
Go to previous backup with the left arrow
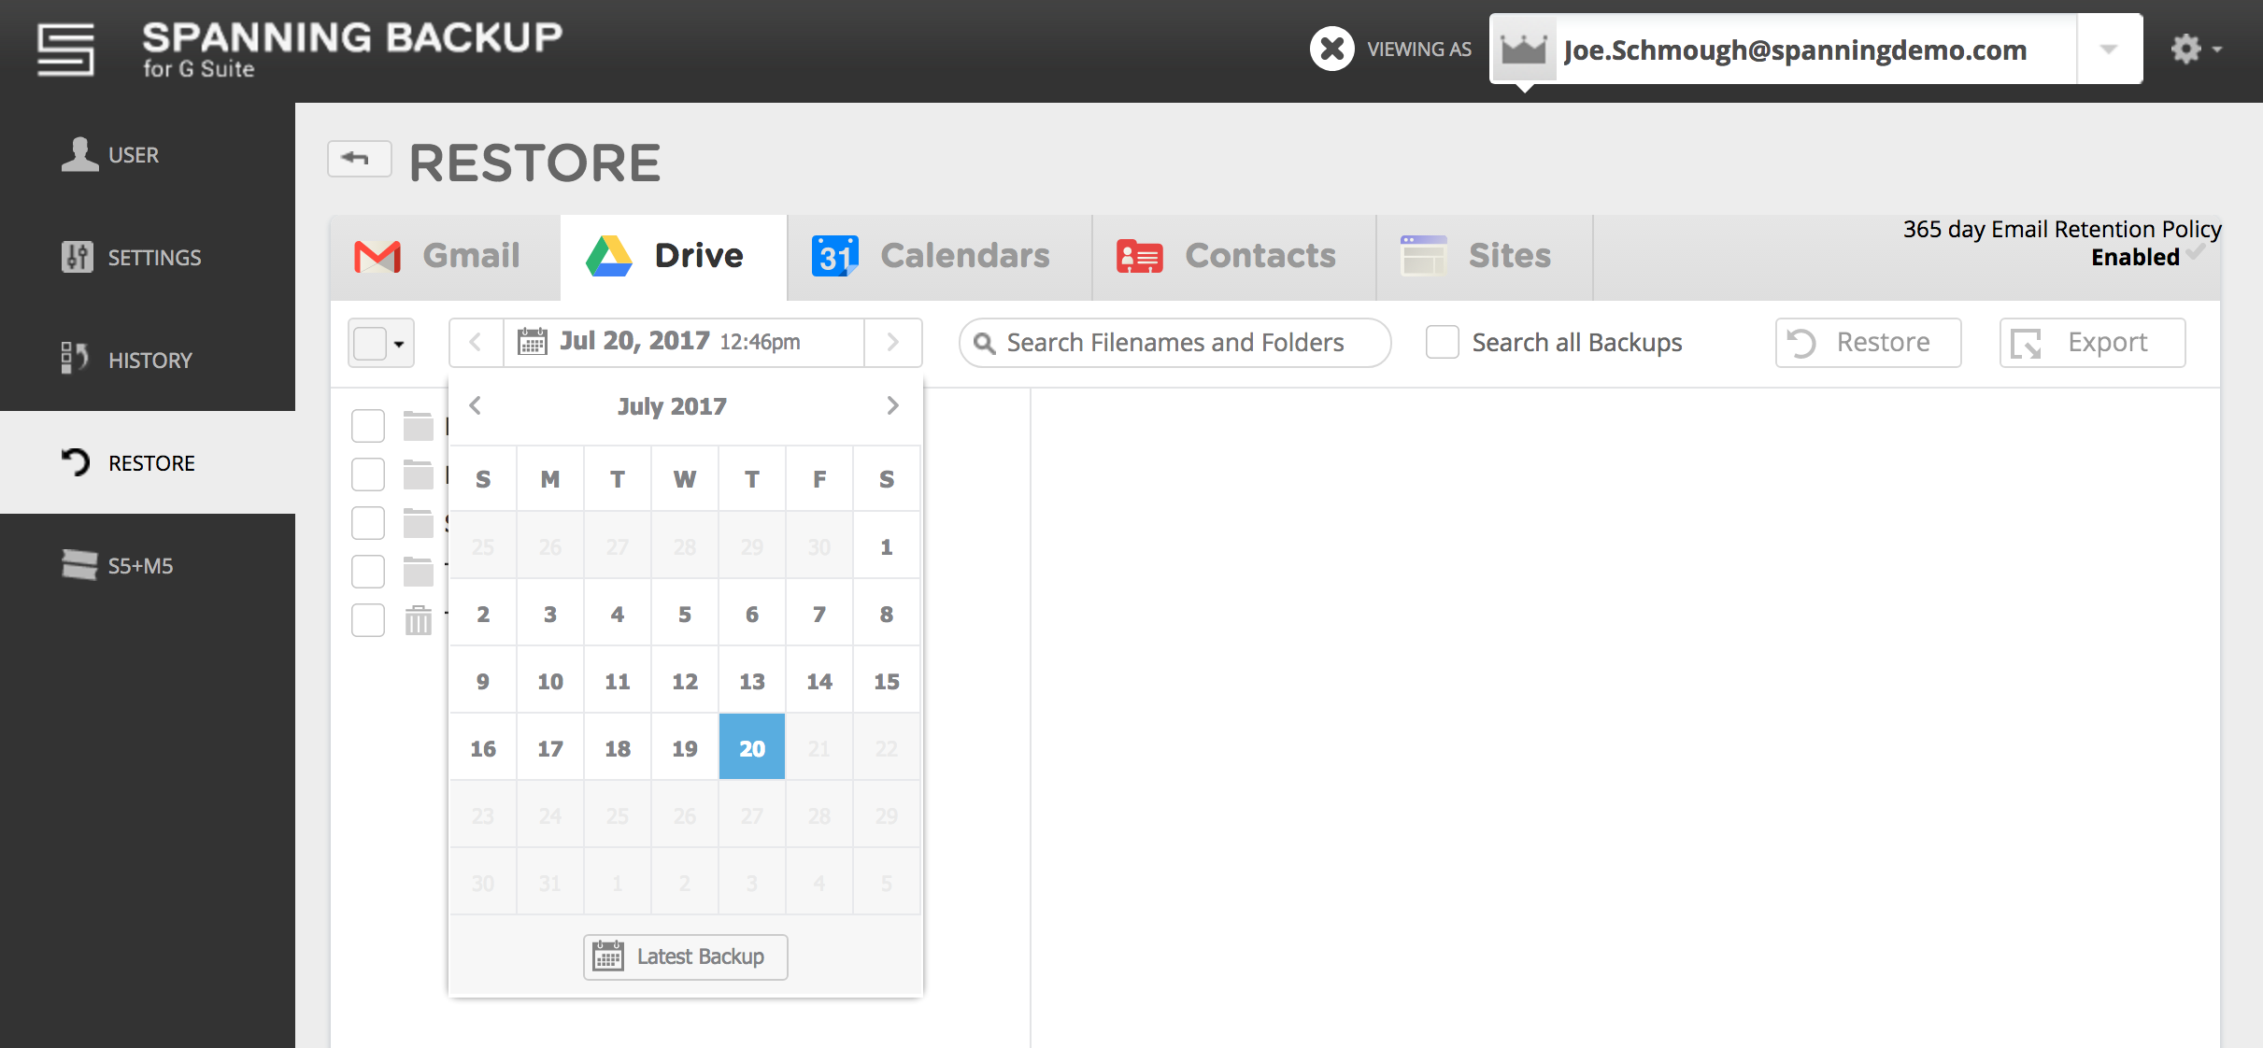(x=476, y=343)
